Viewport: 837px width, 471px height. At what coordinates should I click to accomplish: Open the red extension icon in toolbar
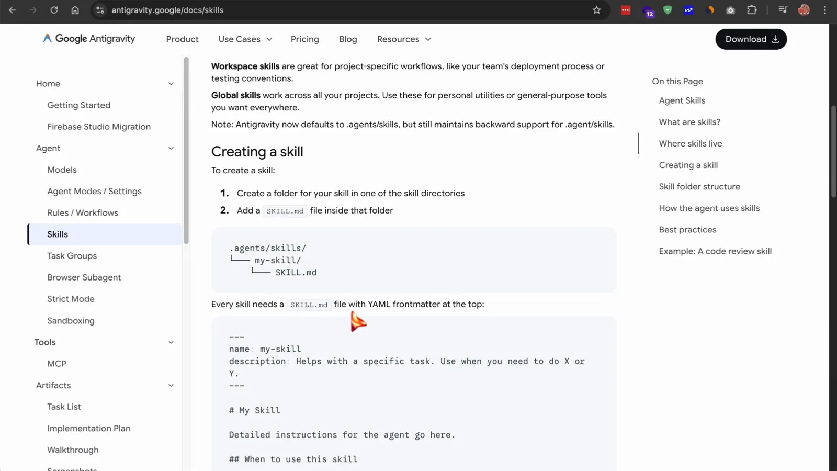(x=626, y=10)
